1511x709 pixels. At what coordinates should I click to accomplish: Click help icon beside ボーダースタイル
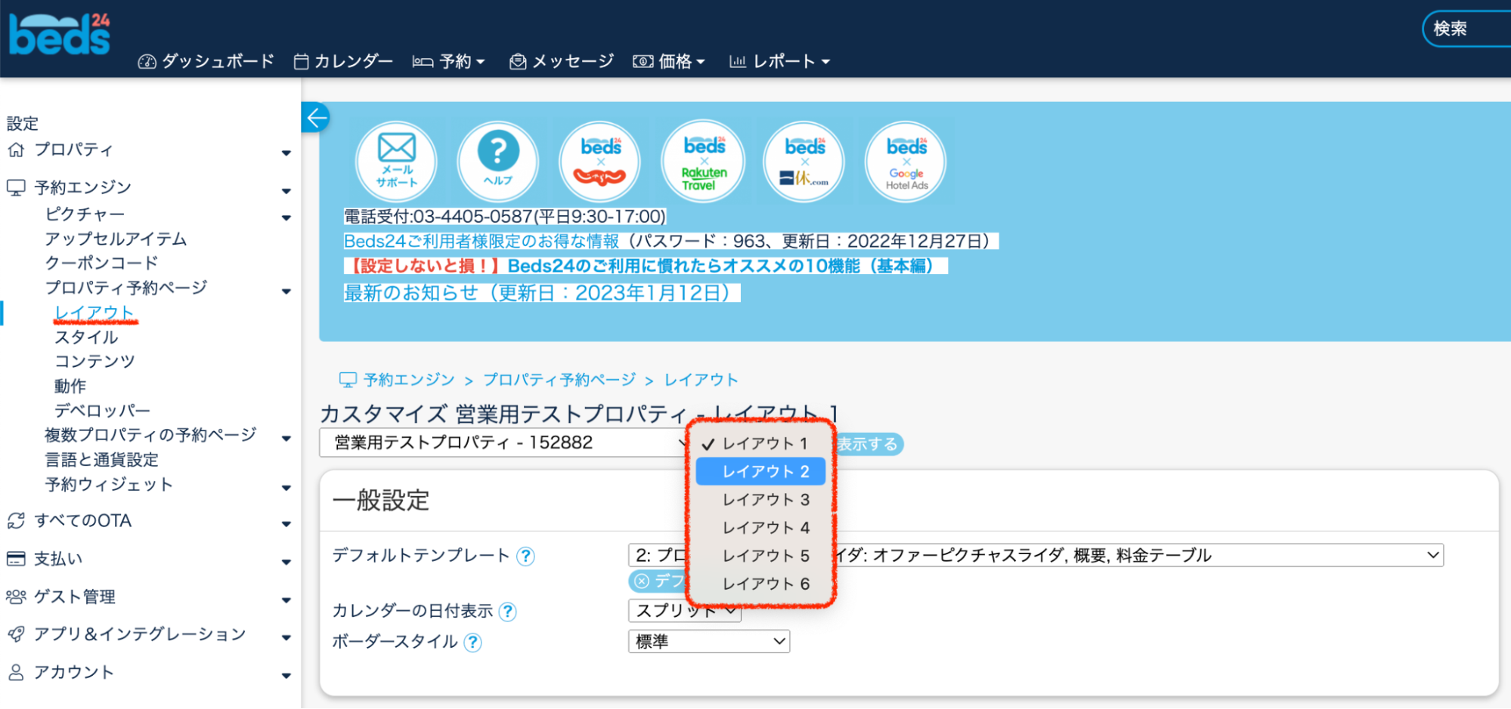point(472,643)
